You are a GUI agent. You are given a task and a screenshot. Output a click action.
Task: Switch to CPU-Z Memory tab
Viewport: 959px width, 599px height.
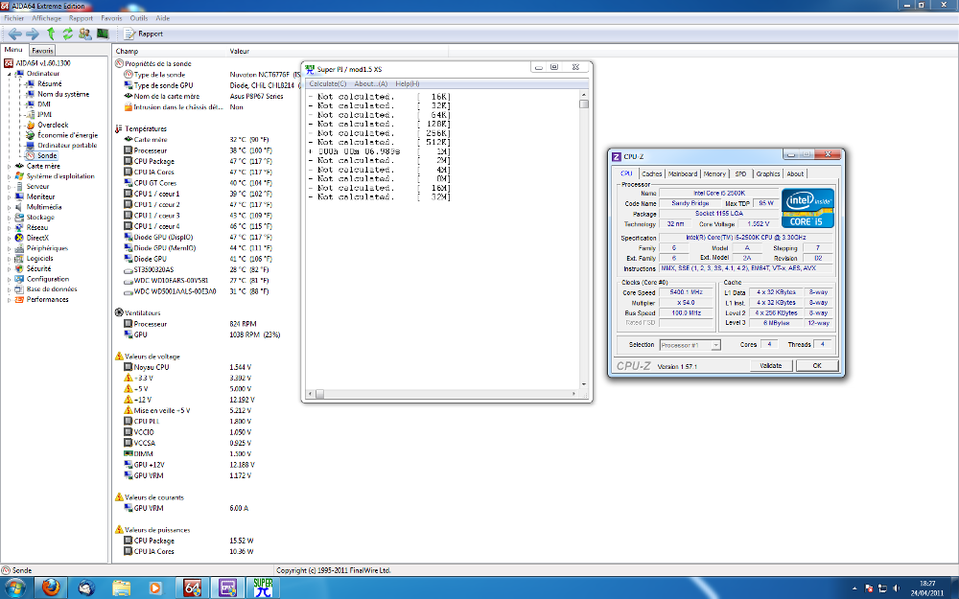714,174
